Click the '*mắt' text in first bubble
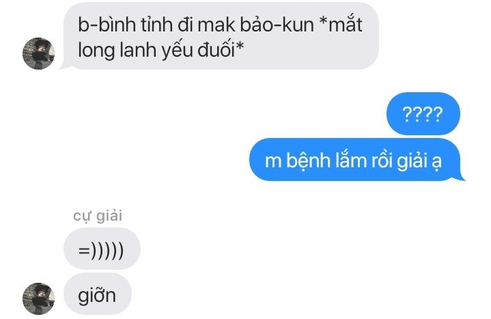491x319 pixels. point(341,25)
